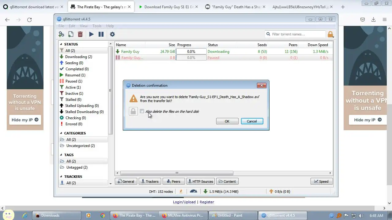Screen dimensions: 392x220
Task: Click the search magnifier icon in filter box
Action: [x=268, y=34]
